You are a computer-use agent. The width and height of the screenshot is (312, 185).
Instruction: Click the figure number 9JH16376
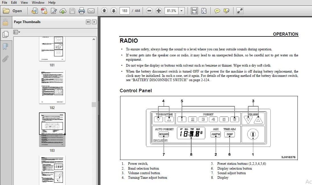[x=288, y=157]
